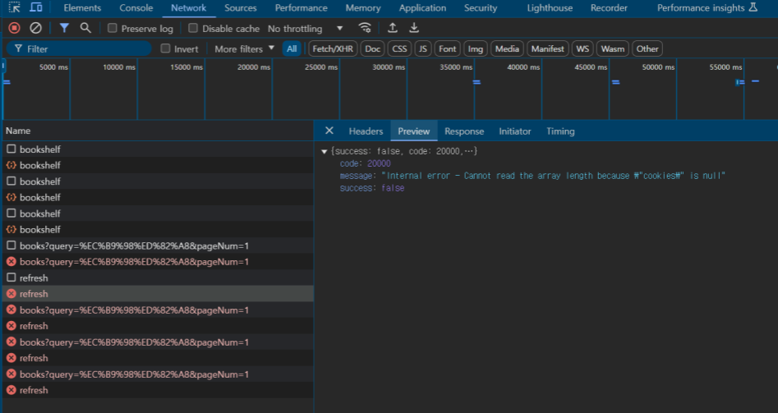
Task: Clear the network log
Action: pyautogui.click(x=35, y=28)
